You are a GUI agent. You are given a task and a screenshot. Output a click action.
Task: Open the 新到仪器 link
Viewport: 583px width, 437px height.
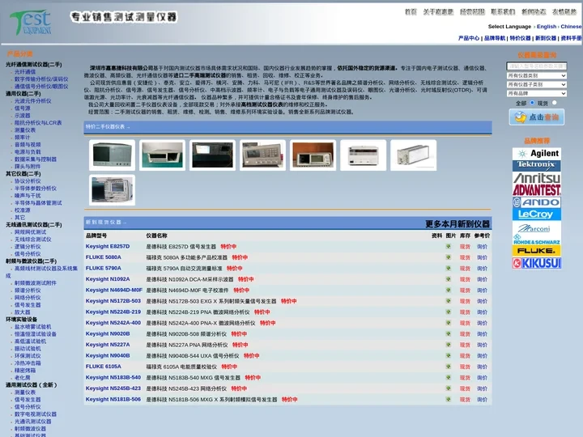(546, 38)
